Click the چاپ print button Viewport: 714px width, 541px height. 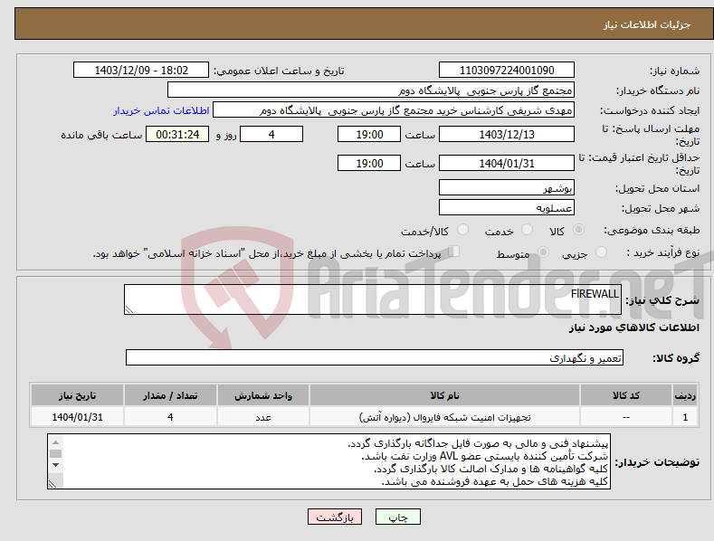[398, 517]
